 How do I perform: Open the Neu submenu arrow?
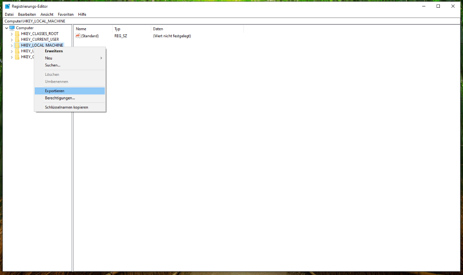[x=101, y=58]
